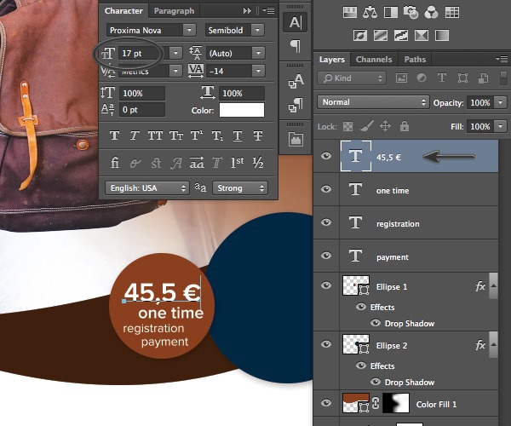This screenshot has width=511, height=426.
Task: Lock image pixels with brush icon
Action: 366,126
